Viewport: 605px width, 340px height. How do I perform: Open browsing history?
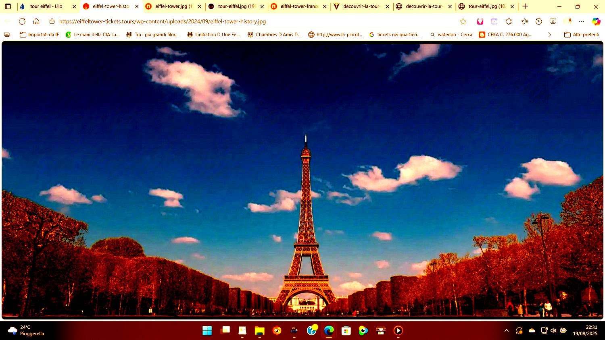539,21
